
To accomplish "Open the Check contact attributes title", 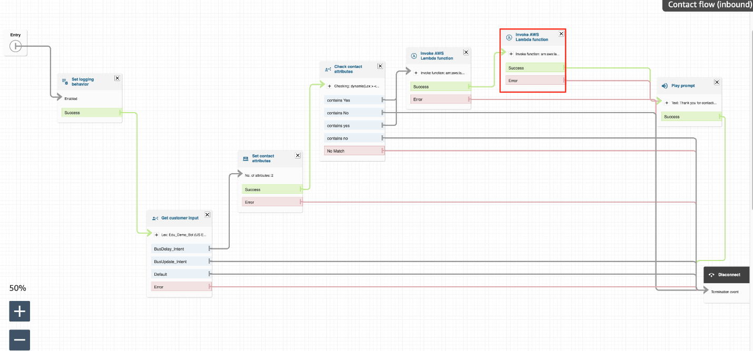I will tap(348, 69).
